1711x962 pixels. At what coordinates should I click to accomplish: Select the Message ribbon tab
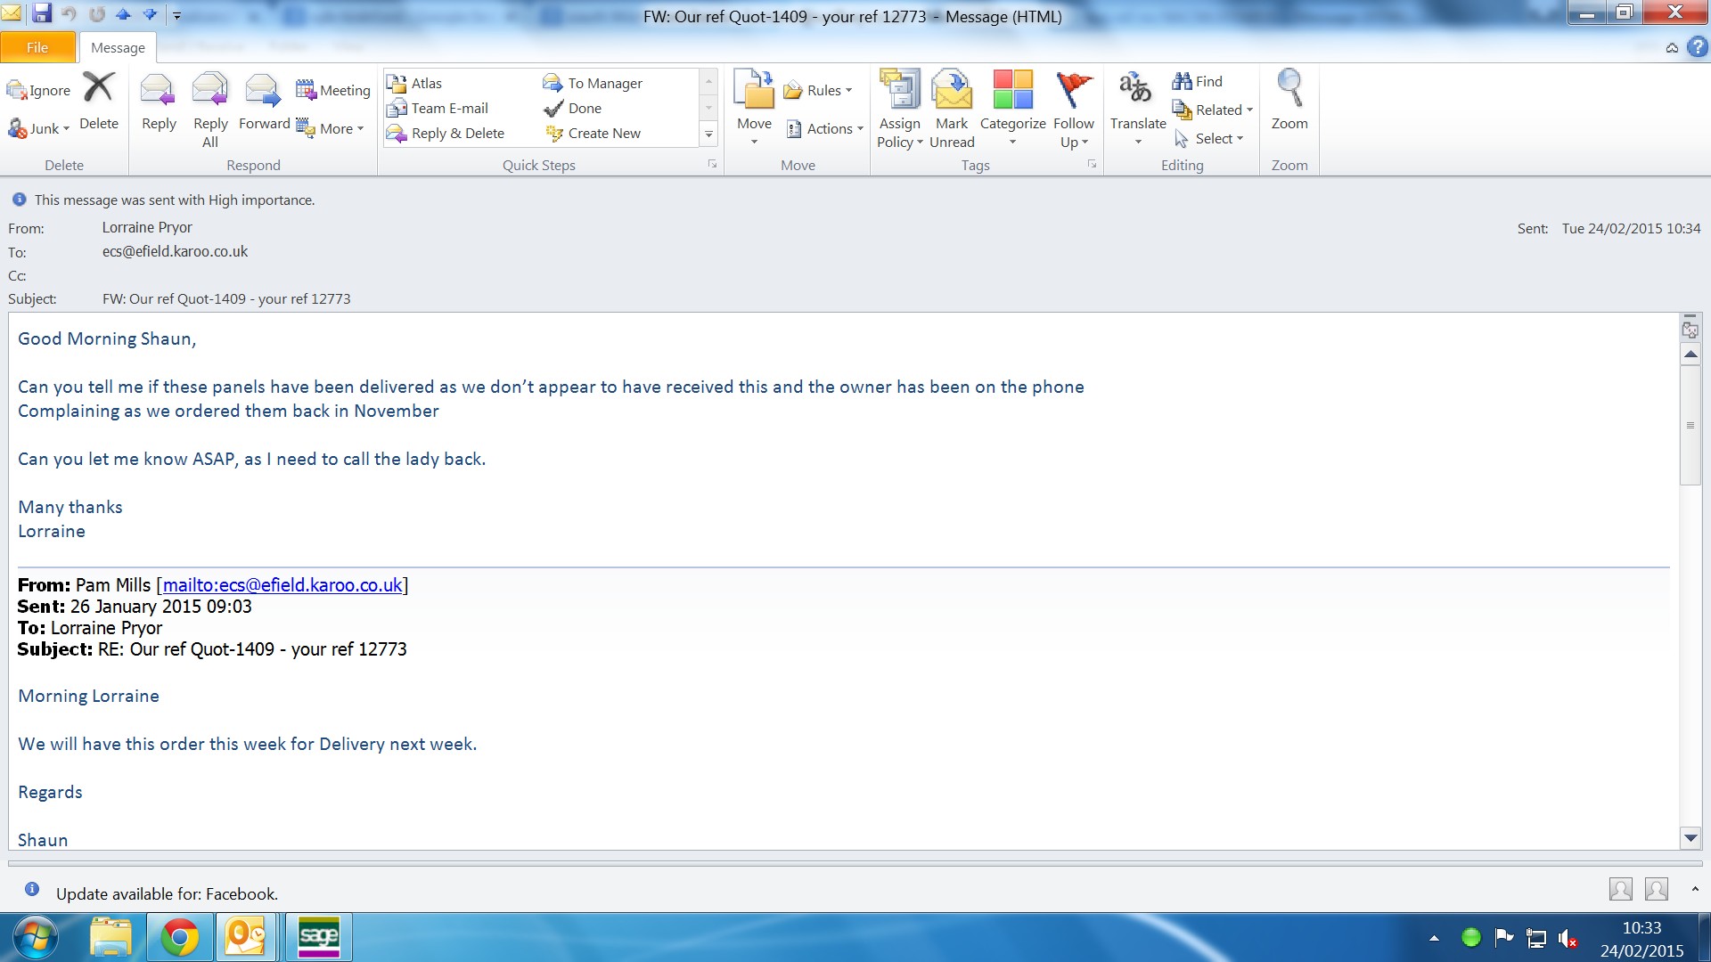coord(118,48)
